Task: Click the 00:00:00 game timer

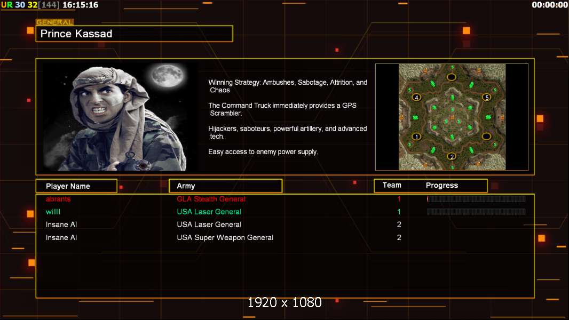Action: 549,5
